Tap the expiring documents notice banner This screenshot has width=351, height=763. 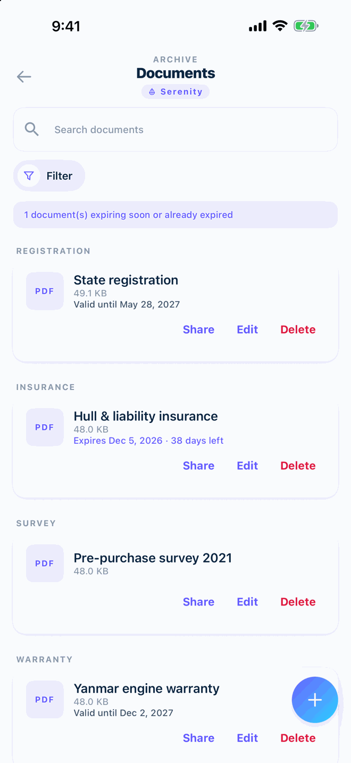tap(175, 215)
